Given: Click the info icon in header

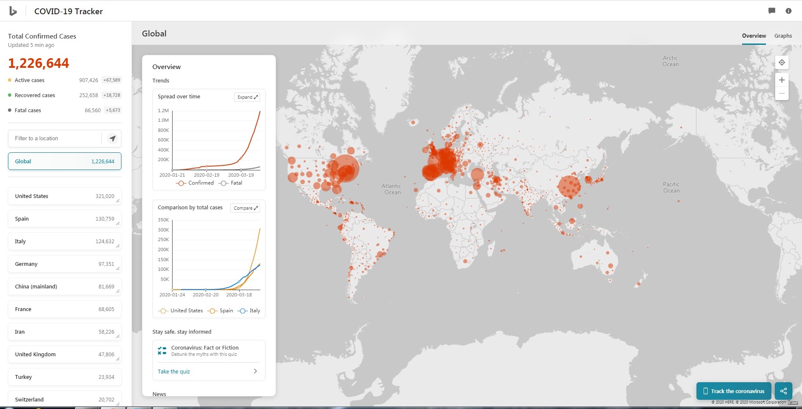Looking at the screenshot, I should 788,11.
